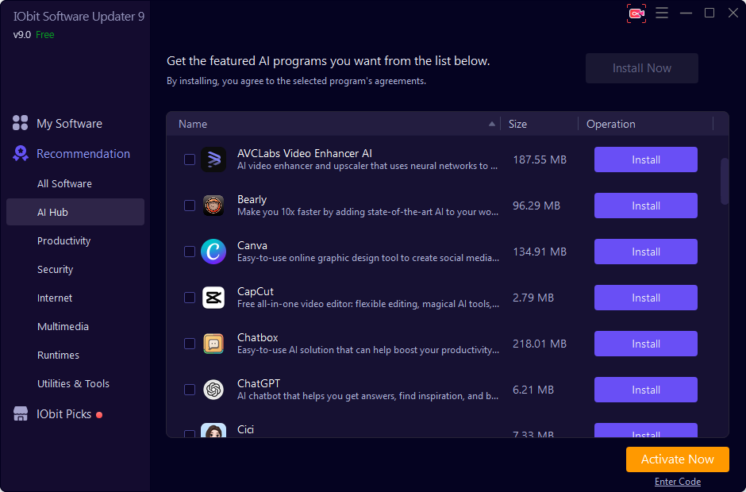The image size is (746, 492).
Task: Click the My Software grid icon
Action: (x=20, y=123)
